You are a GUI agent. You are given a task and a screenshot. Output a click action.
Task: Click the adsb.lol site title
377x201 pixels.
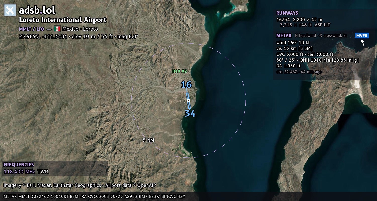(37, 10)
